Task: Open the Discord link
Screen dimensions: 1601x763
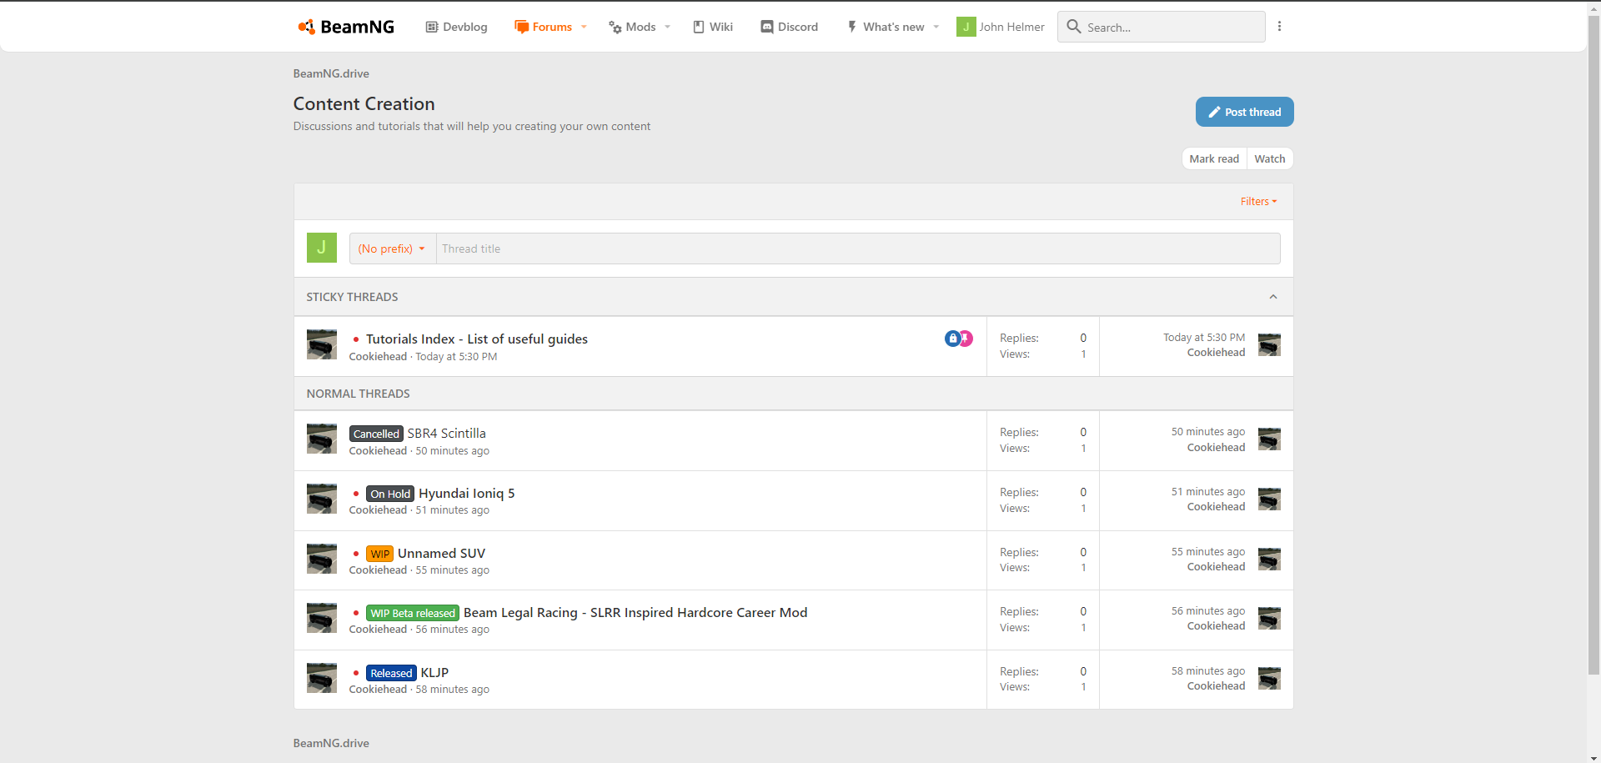Action: pos(789,27)
